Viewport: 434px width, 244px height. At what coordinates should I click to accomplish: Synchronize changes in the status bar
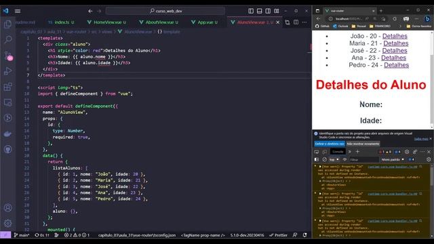click(x=42, y=235)
